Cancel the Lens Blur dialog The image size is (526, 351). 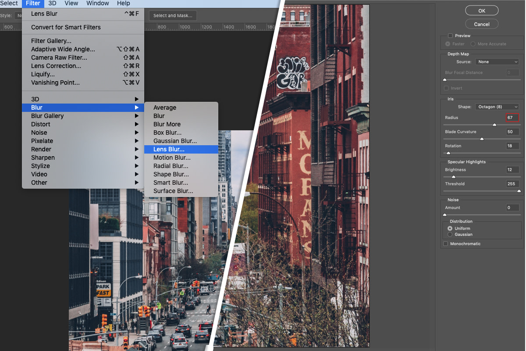(x=482, y=24)
